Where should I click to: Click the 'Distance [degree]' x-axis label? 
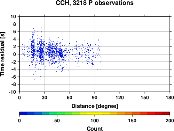tap(95, 106)
